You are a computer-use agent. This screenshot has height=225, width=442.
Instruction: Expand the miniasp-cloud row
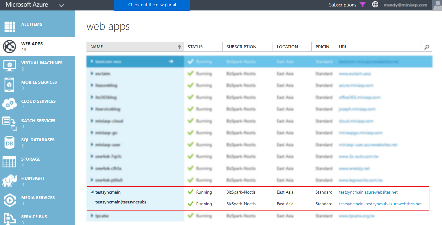92,121
